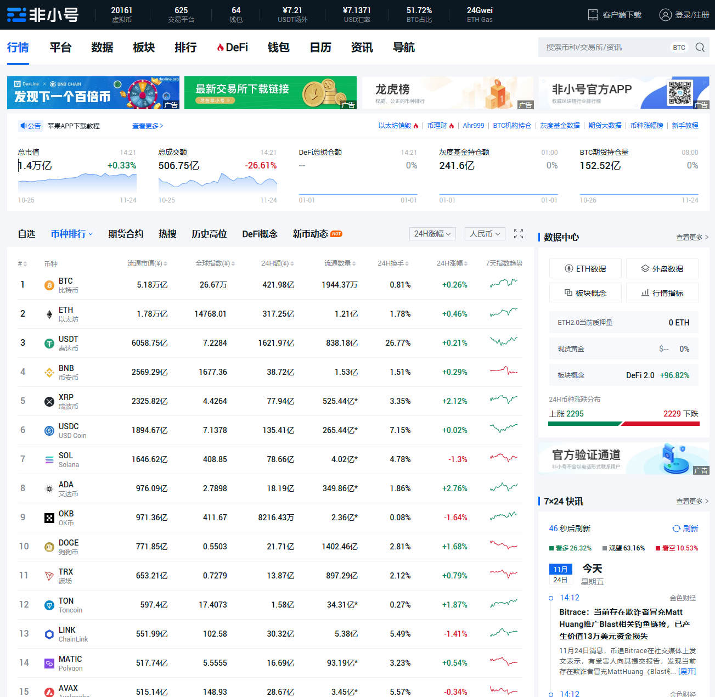Click the search magnifier icon
Viewport: 715px width, 697px height.
tap(700, 47)
